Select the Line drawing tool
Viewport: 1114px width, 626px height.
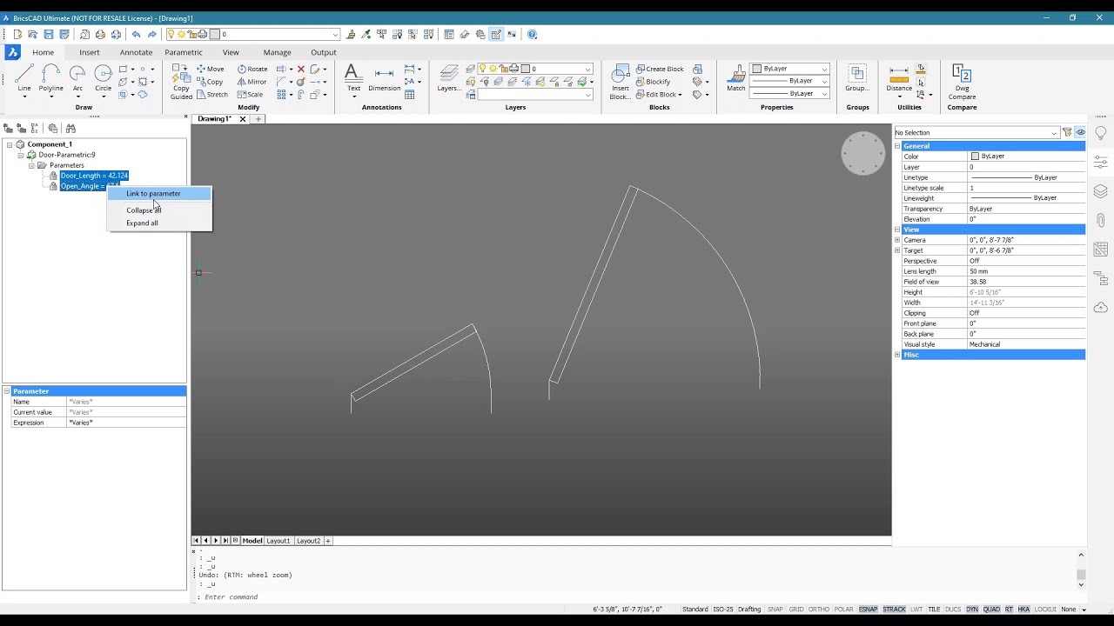(x=23, y=78)
